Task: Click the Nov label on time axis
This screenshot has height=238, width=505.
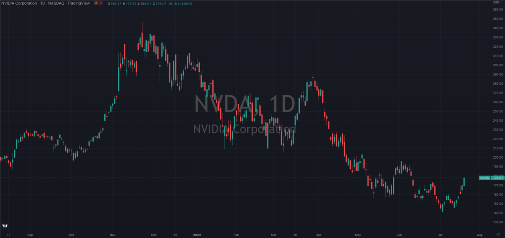Action: 112,235
